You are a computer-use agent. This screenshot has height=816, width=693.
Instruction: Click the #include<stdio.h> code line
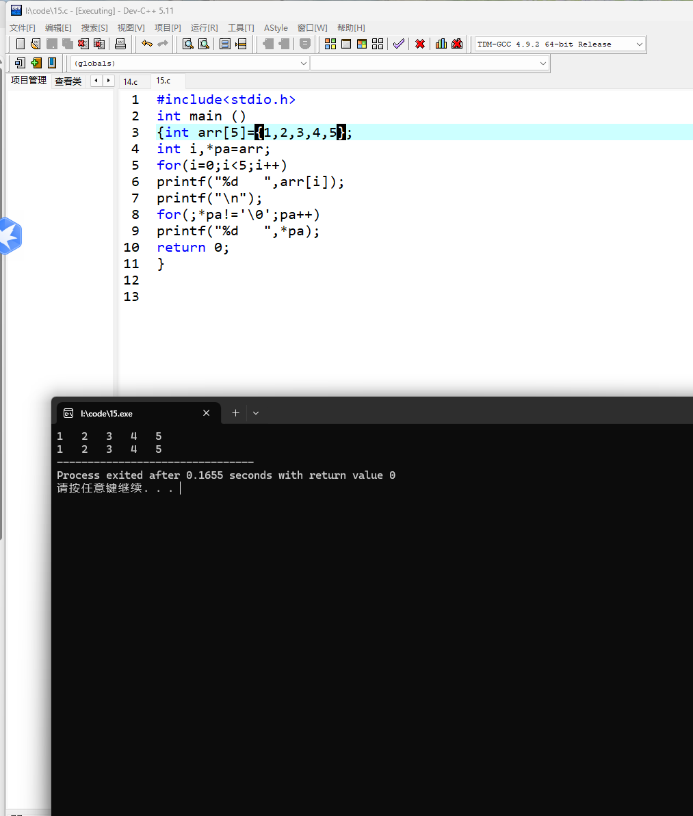[x=226, y=100]
